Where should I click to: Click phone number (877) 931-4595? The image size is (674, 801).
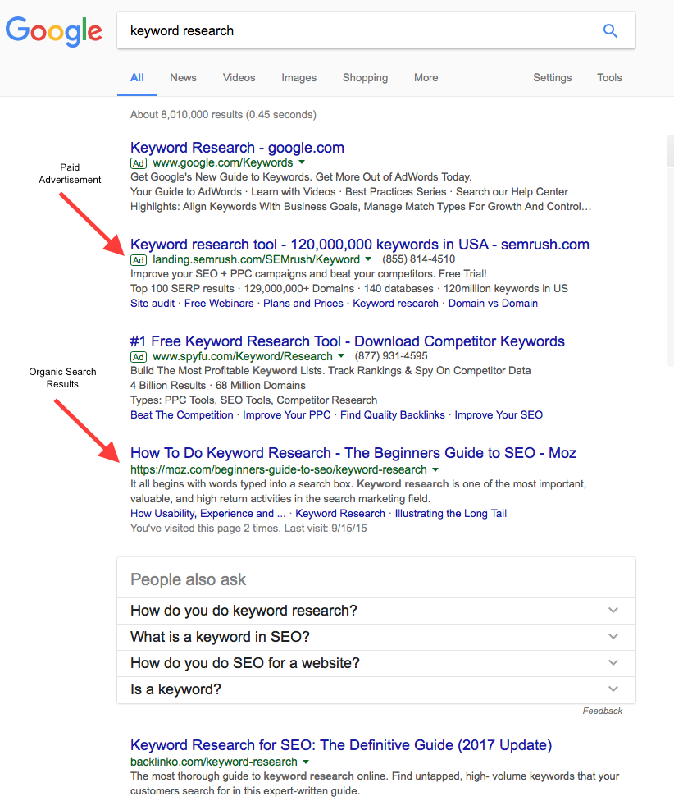(x=391, y=355)
